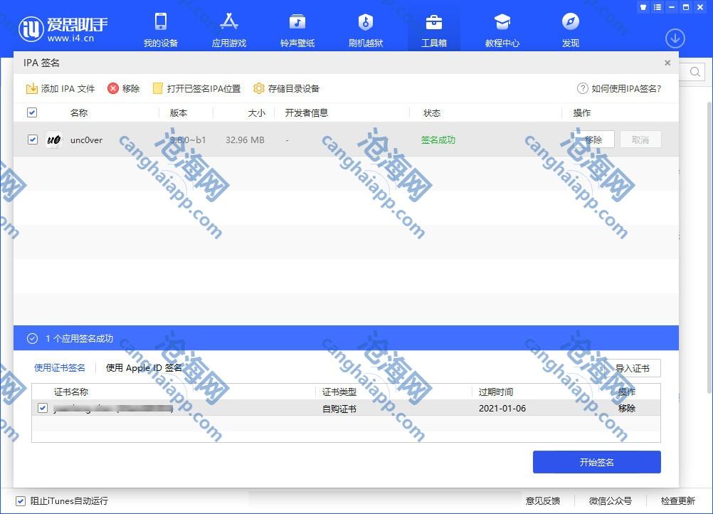Click the red 移除 toolbar button
713x514 pixels.
124,89
